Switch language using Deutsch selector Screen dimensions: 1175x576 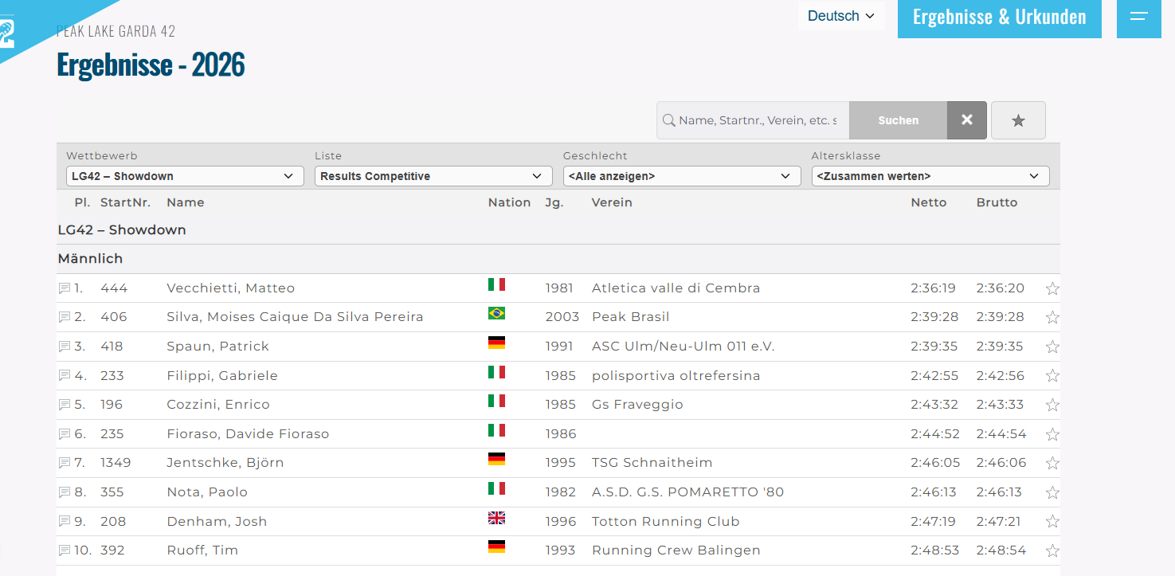pyautogui.click(x=840, y=16)
